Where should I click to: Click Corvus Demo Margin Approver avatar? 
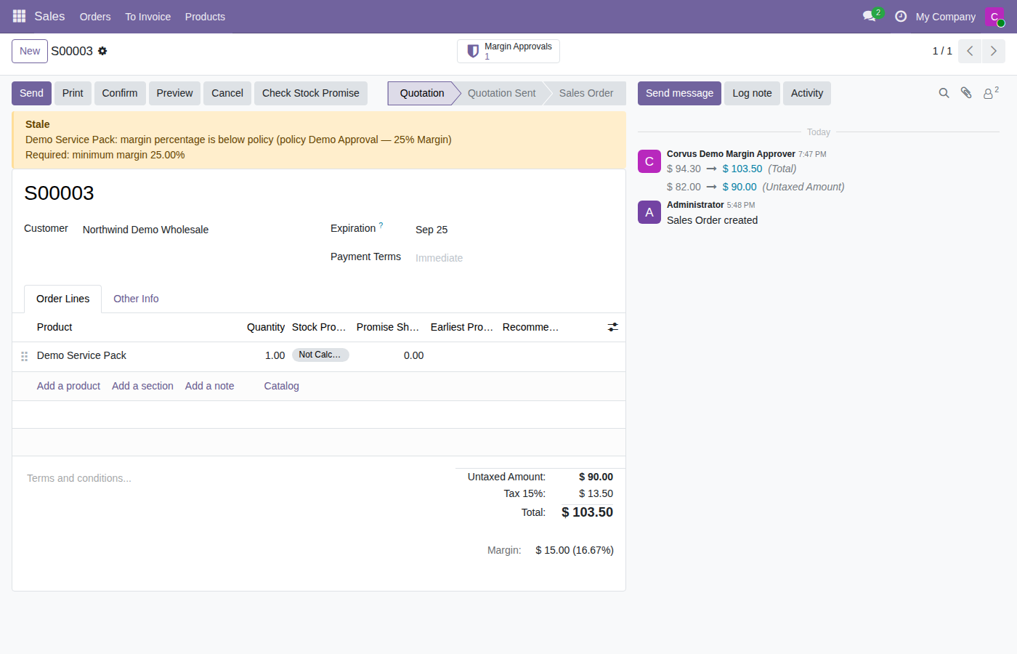point(649,161)
